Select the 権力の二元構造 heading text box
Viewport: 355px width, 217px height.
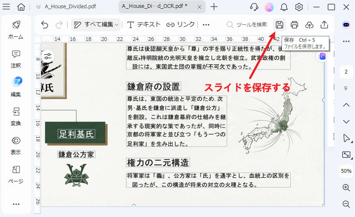coord(158,162)
